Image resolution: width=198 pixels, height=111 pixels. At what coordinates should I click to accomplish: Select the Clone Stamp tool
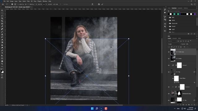pos(2,34)
